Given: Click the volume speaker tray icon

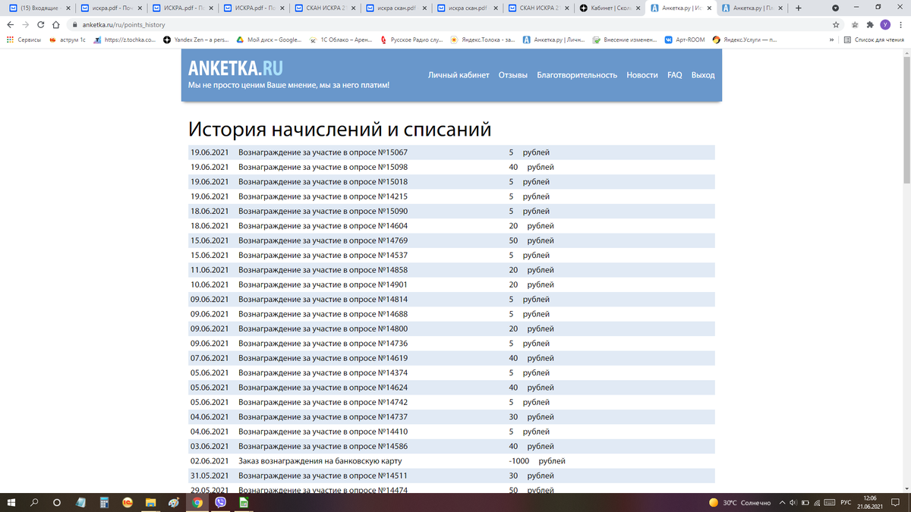Looking at the screenshot, I should [x=793, y=502].
